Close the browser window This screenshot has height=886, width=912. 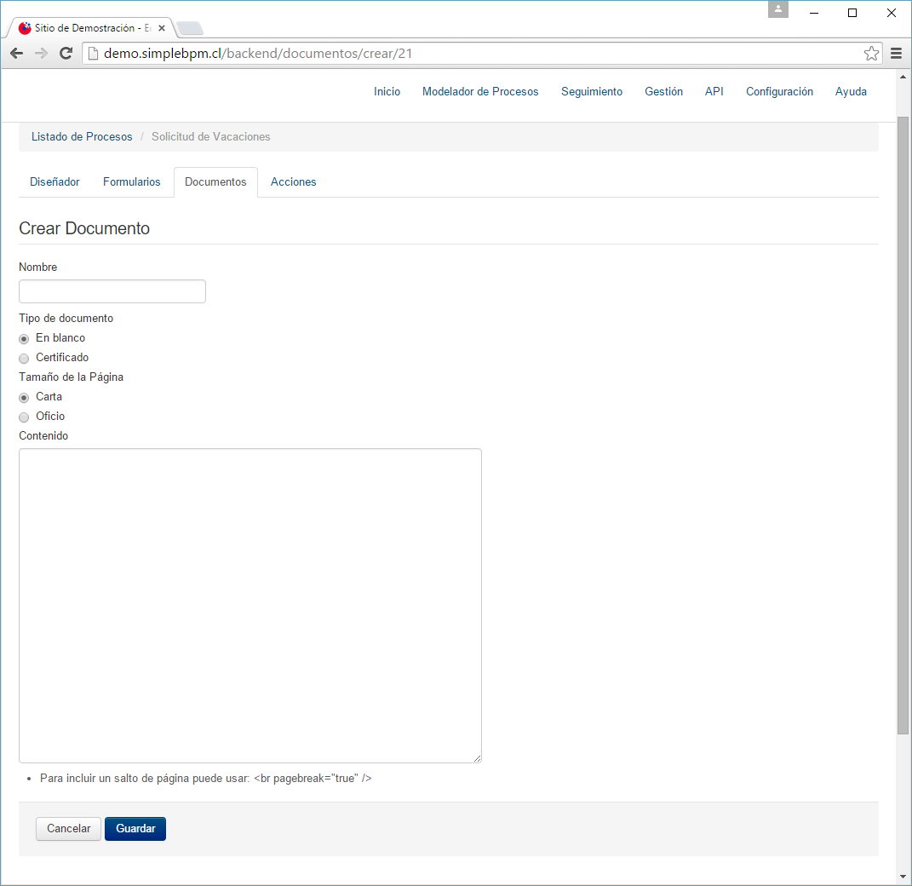[x=891, y=13]
